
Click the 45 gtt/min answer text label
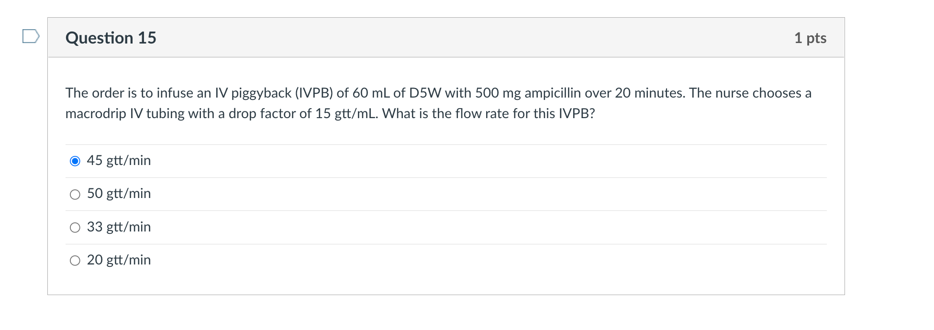coord(118,161)
